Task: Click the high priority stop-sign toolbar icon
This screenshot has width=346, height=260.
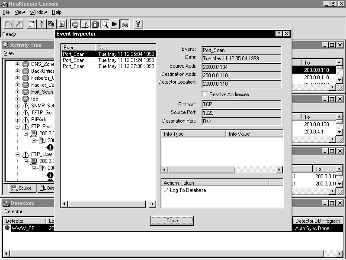Action: pos(75,24)
